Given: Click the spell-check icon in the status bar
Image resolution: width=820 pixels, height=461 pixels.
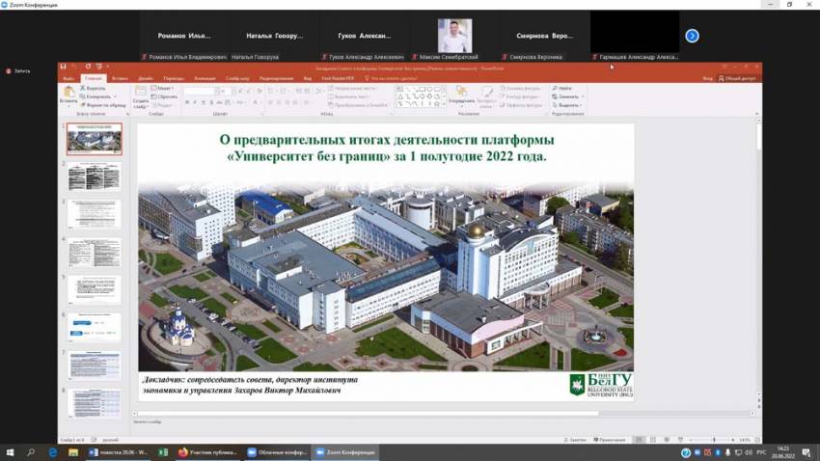Looking at the screenshot, I should click(x=95, y=440).
